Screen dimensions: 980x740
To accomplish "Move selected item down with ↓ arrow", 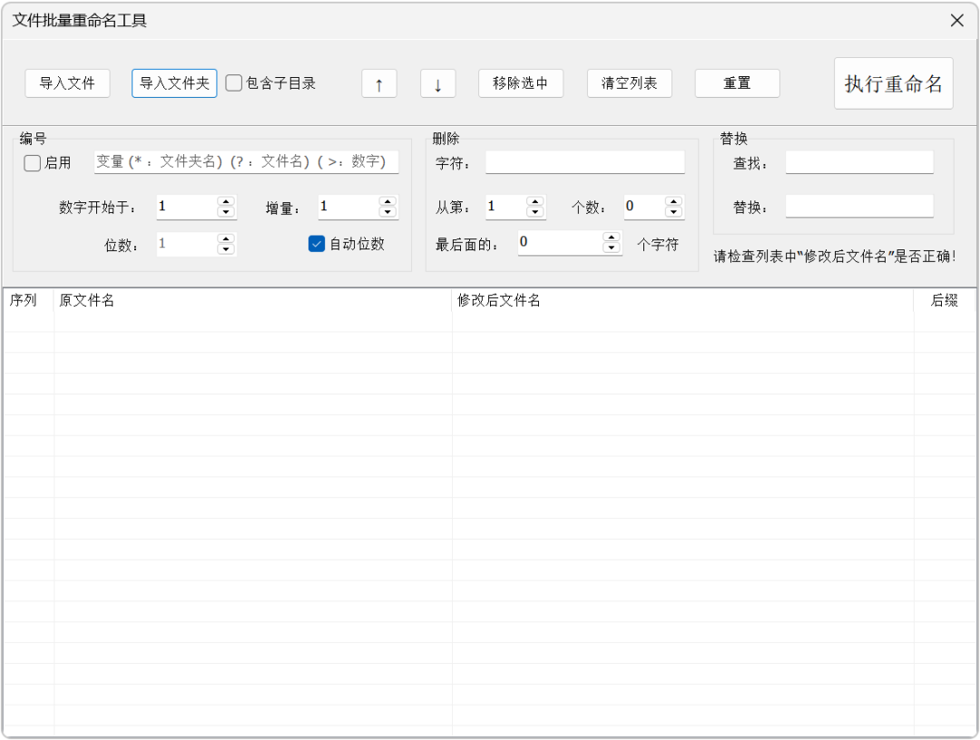I will (437, 83).
